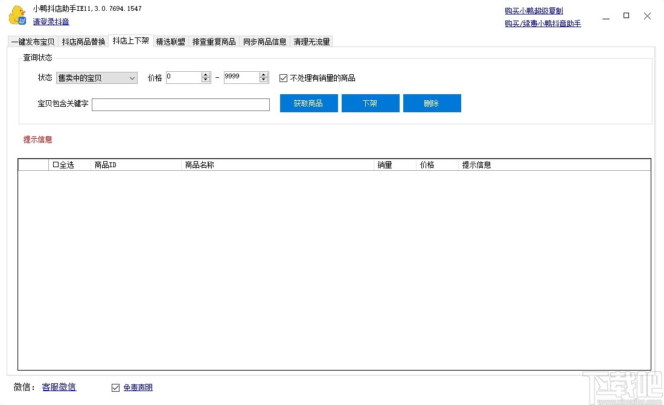Select the 抖店上下架 tab
The height and width of the screenshot is (405, 664).
point(131,40)
